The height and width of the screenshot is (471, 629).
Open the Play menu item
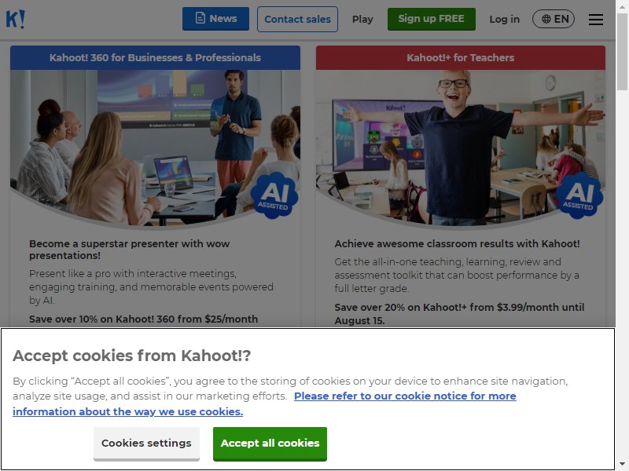(362, 19)
